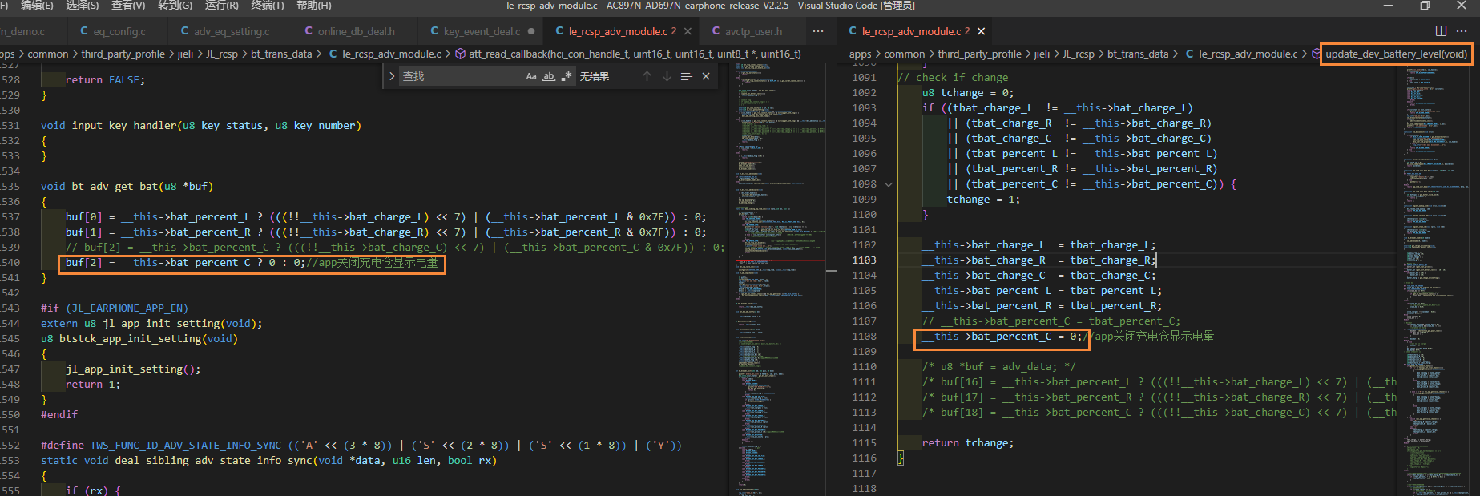Toggle find in selection icon
The height and width of the screenshot is (496, 1480).
pyautogui.click(x=686, y=76)
